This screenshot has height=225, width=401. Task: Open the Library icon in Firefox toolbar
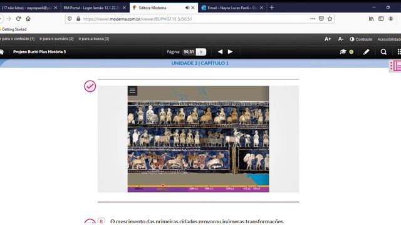point(372,19)
